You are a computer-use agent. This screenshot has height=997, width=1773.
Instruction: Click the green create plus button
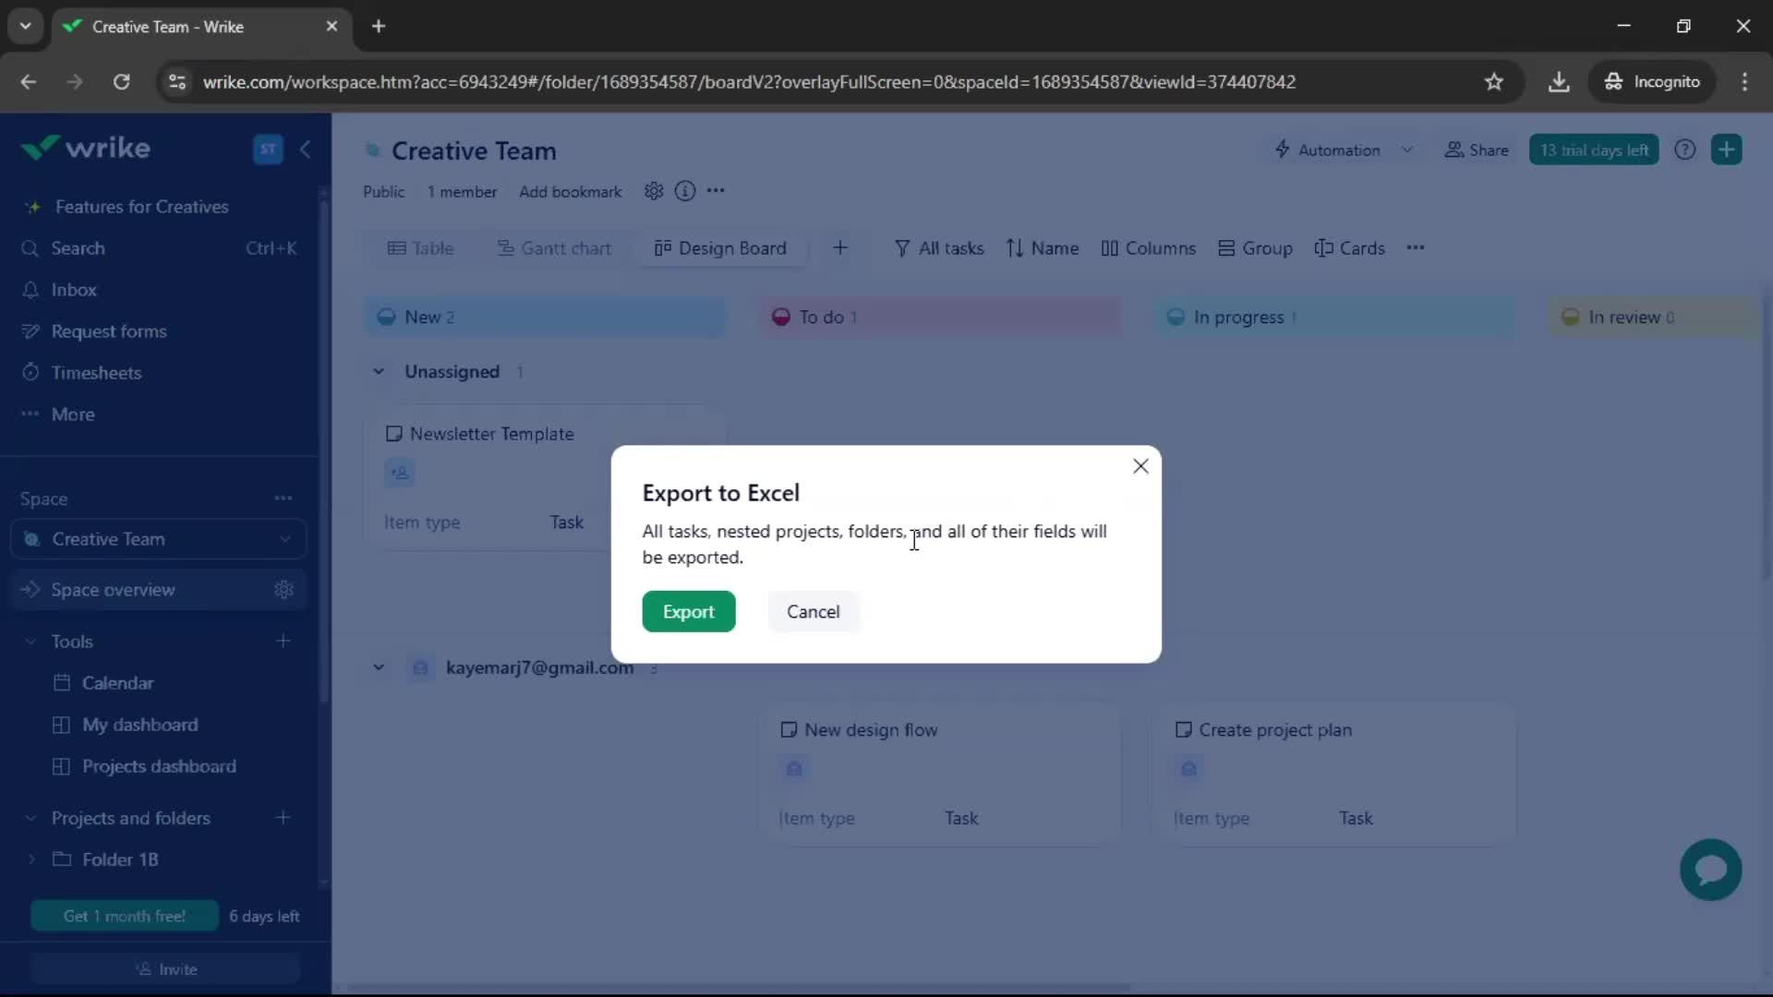(x=1726, y=150)
